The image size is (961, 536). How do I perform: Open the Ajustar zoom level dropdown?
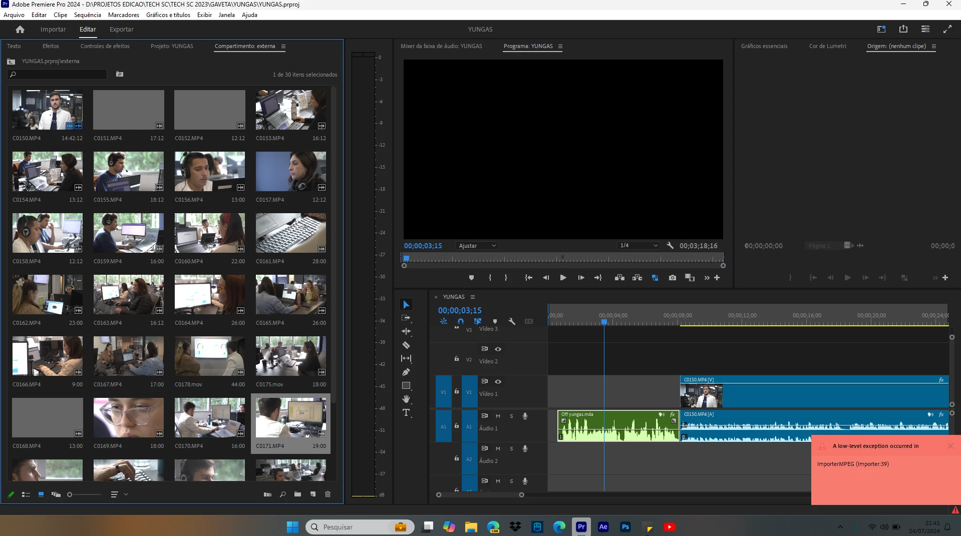coord(477,246)
